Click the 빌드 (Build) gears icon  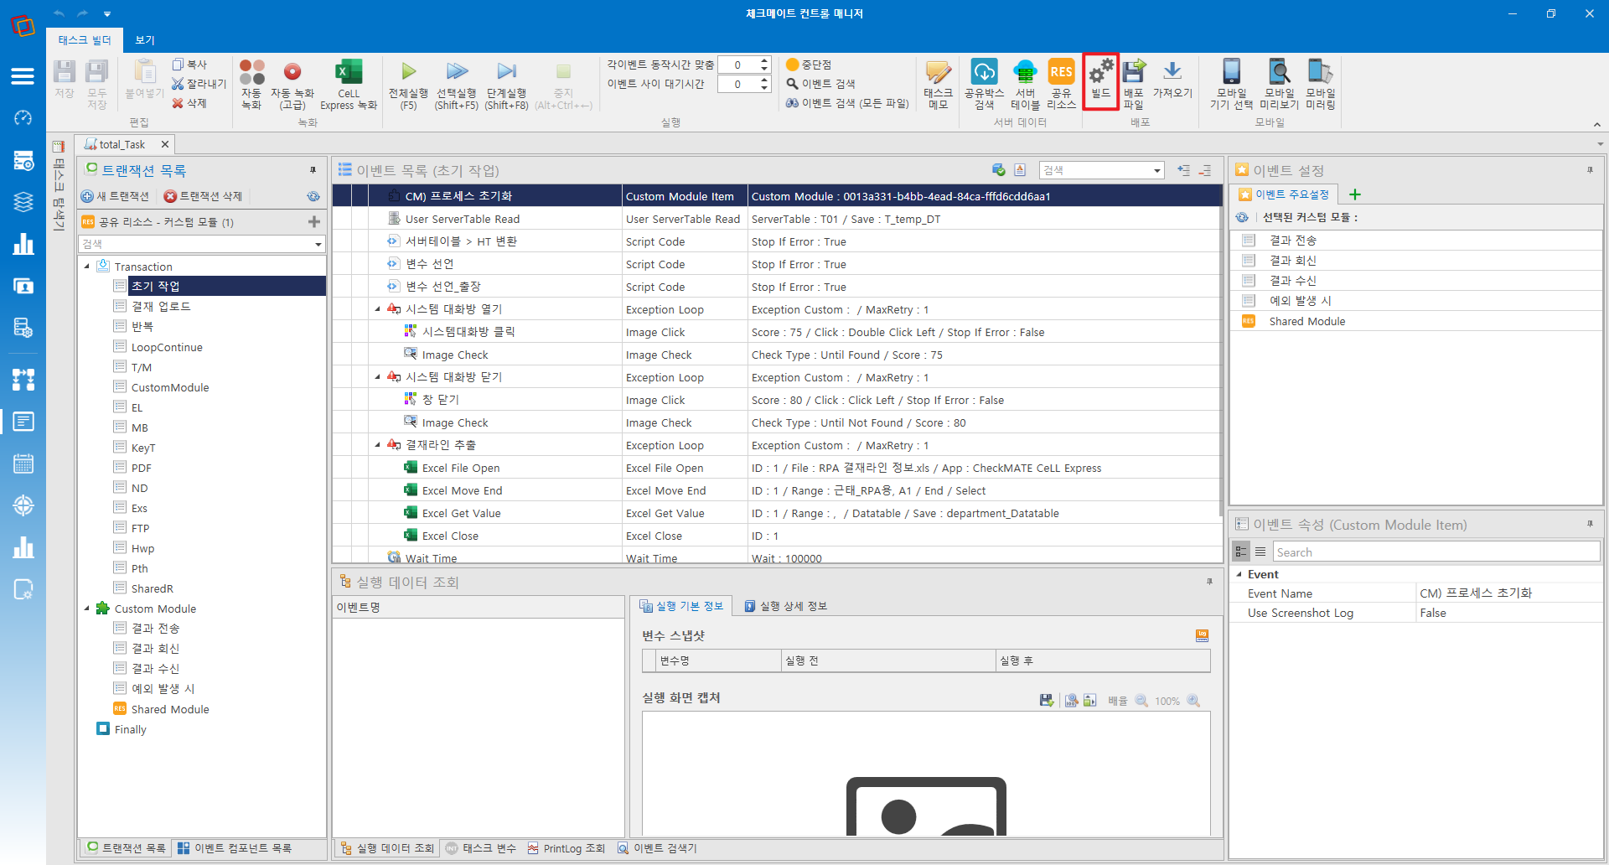pyautogui.click(x=1100, y=72)
